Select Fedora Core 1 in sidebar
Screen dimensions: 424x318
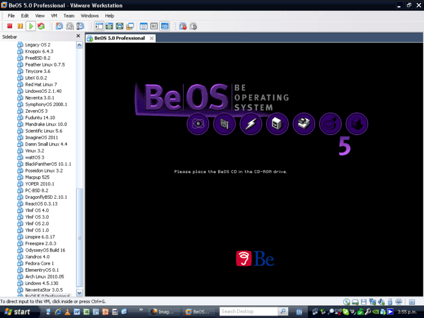click(40, 264)
